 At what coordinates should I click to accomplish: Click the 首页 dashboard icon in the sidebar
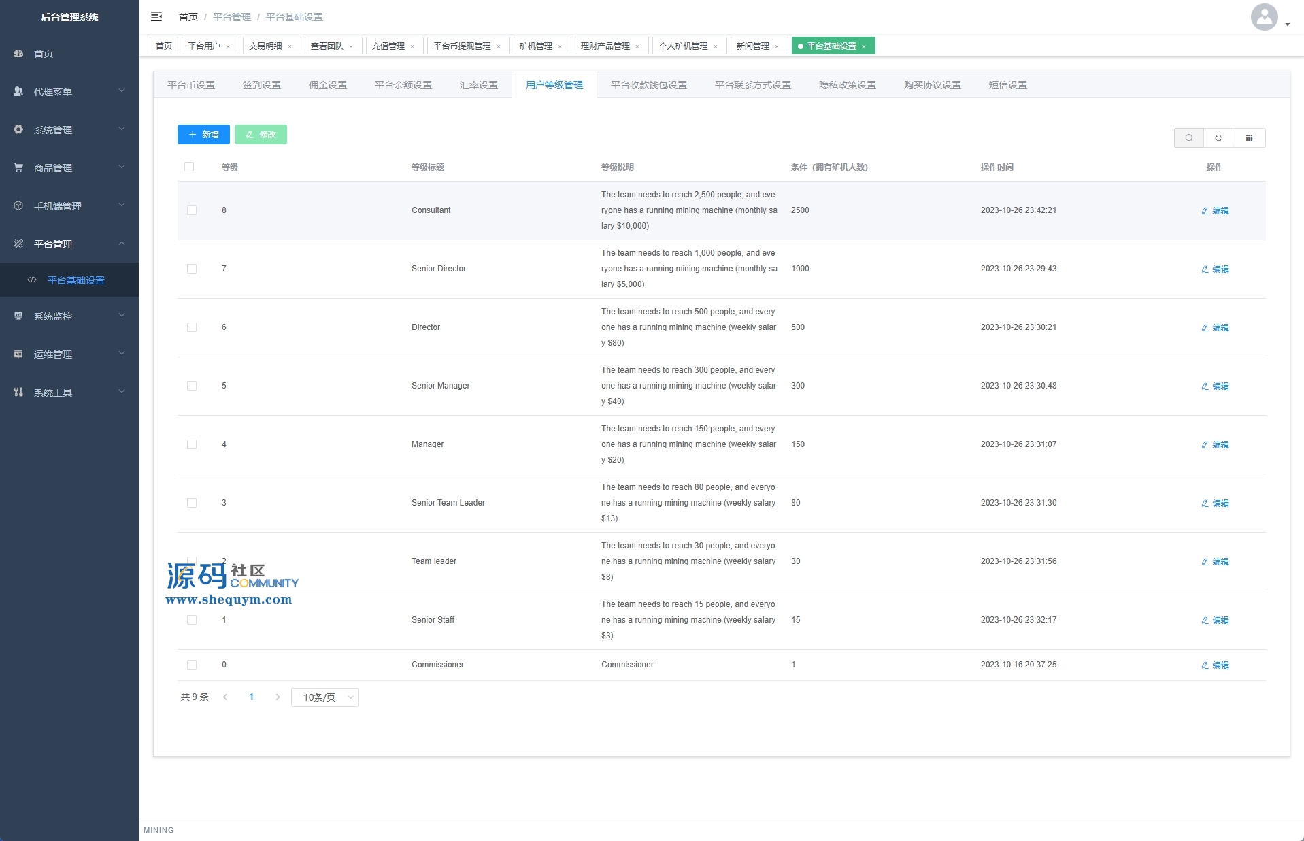[18, 54]
